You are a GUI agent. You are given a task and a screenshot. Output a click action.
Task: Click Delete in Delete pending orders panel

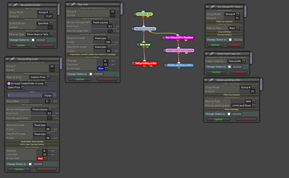pyautogui.click(x=246, y=119)
